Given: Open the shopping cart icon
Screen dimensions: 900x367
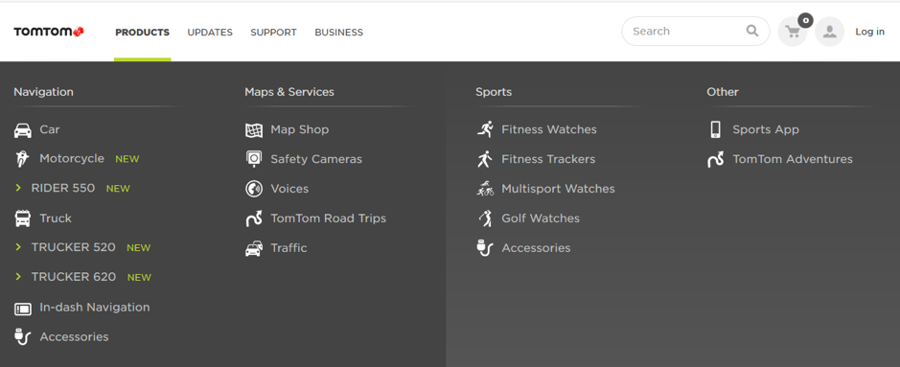Looking at the screenshot, I should tap(792, 32).
